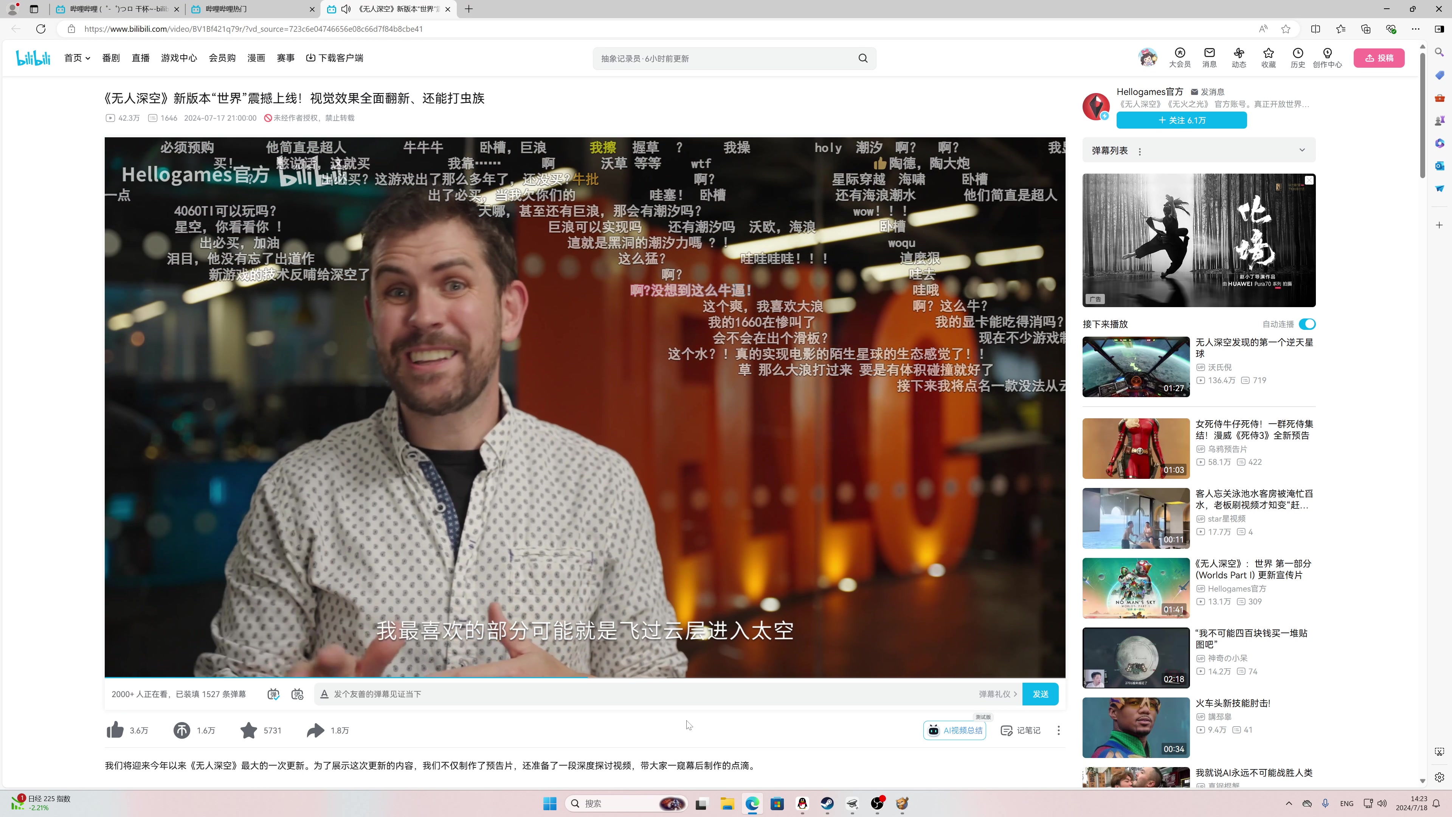The image size is (1452, 817).
Task: Open Edge favorites list icon
Action: [x=1340, y=29]
